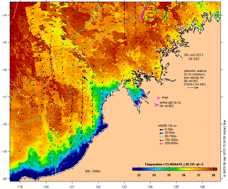The height and width of the screenshot is (189, 228).
Task: Click the '30-80m' depth label
Action: click(x=170, y=133)
